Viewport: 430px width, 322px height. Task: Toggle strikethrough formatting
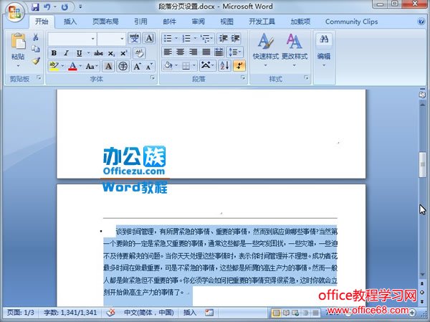[98, 53]
